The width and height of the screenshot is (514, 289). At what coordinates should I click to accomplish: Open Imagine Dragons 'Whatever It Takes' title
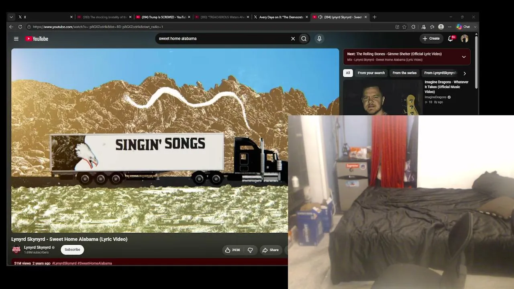447,87
